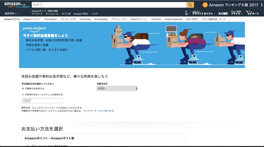
Task: Open ヘルプ link
Action: coord(94,14)
